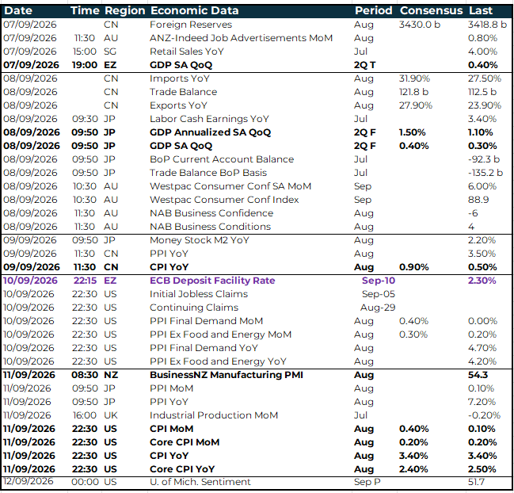Click the '7.20%' last value
514x493 pixels.
tap(482, 402)
